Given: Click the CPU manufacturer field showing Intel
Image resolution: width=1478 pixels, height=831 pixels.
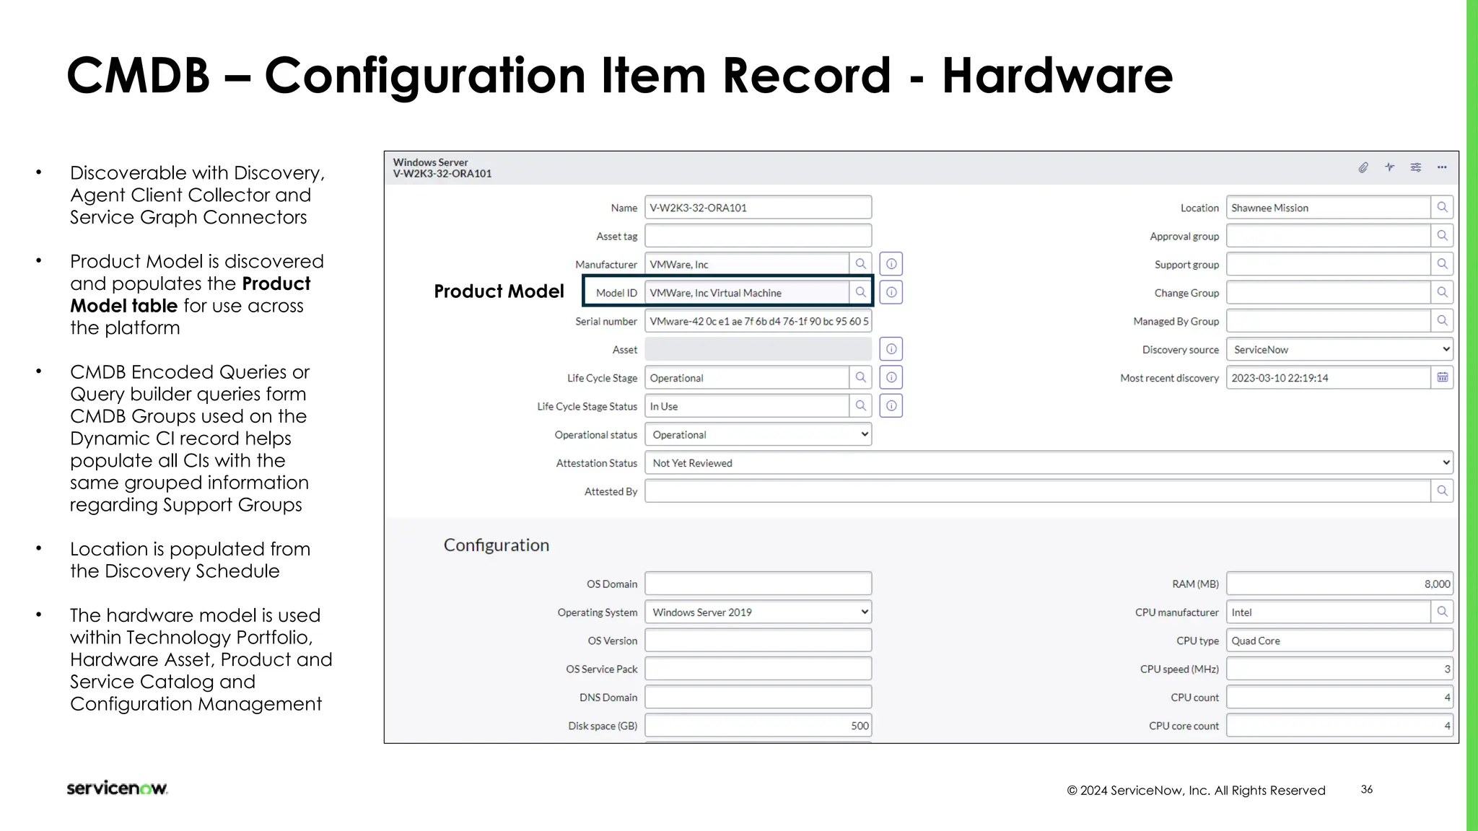Looking at the screenshot, I should tap(1329, 612).
